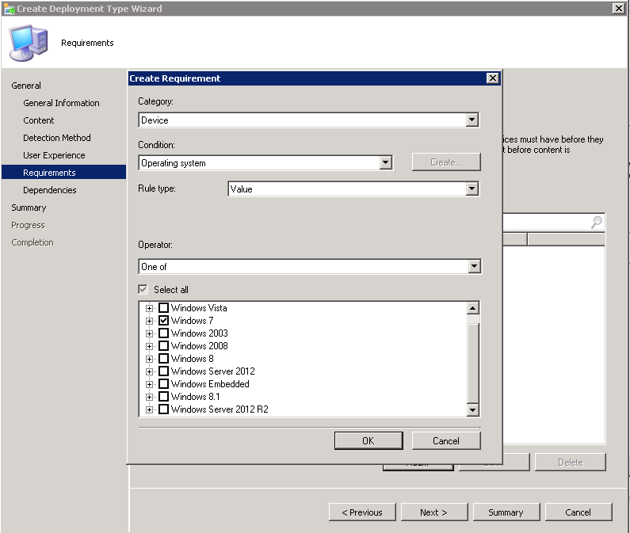The height and width of the screenshot is (533, 630).
Task: Click the computer icon in wizard header
Action: [x=29, y=44]
